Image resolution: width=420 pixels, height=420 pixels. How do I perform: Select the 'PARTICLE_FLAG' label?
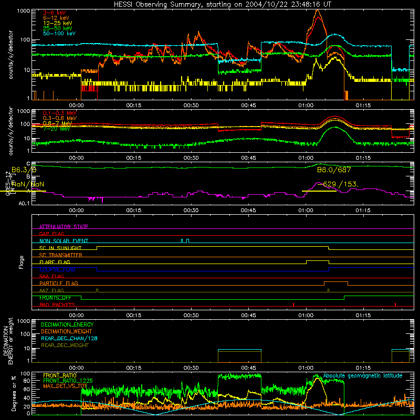pos(59,283)
